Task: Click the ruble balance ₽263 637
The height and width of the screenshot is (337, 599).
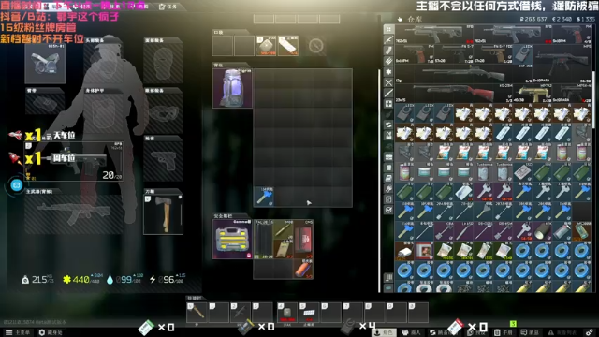Action: pyautogui.click(x=533, y=19)
